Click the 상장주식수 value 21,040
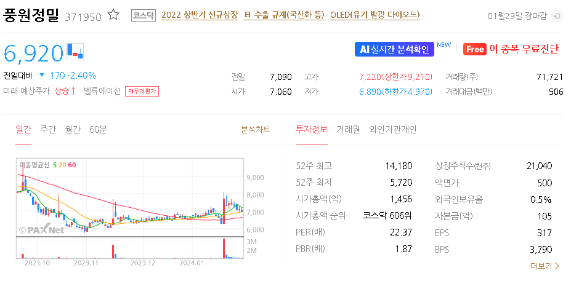 [x=540, y=166]
